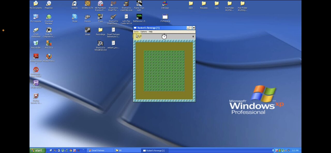Viewport: 331px width, 153px height.
Task: Select the JTVPing.exe desktop icon
Action: [x=165, y=18]
